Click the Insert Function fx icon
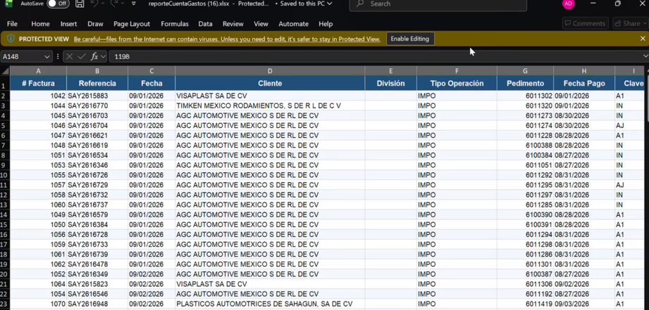 coord(94,56)
